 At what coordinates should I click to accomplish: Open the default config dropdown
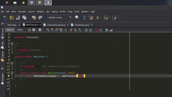pyautogui.click(x=60, y=17)
